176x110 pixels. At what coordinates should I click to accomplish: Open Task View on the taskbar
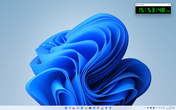[74, 108]
